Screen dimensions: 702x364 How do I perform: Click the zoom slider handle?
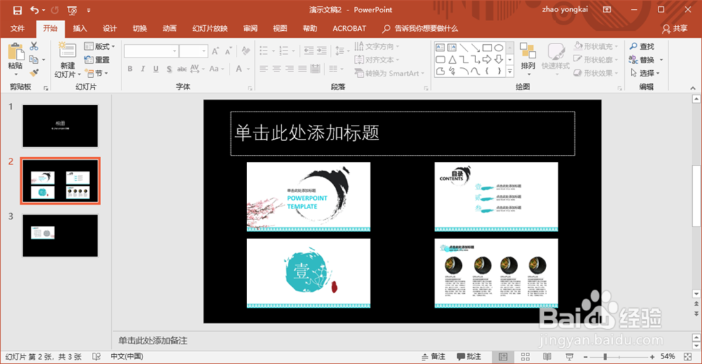(x=605, y=357)
